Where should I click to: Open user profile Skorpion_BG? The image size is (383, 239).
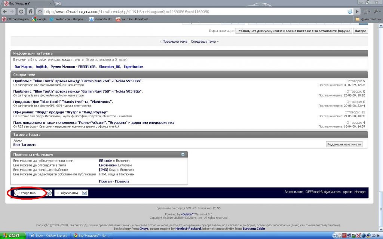(110, 67)
